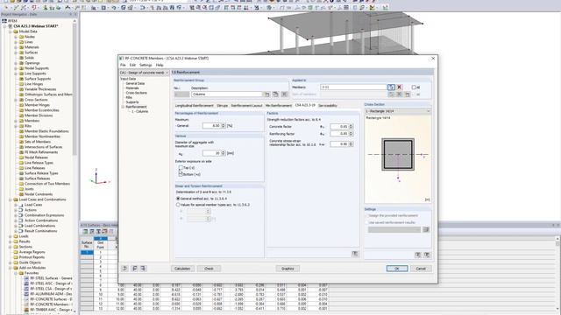
Task: Click the second icon at dialog bottom-left
Action: [134, 269]
